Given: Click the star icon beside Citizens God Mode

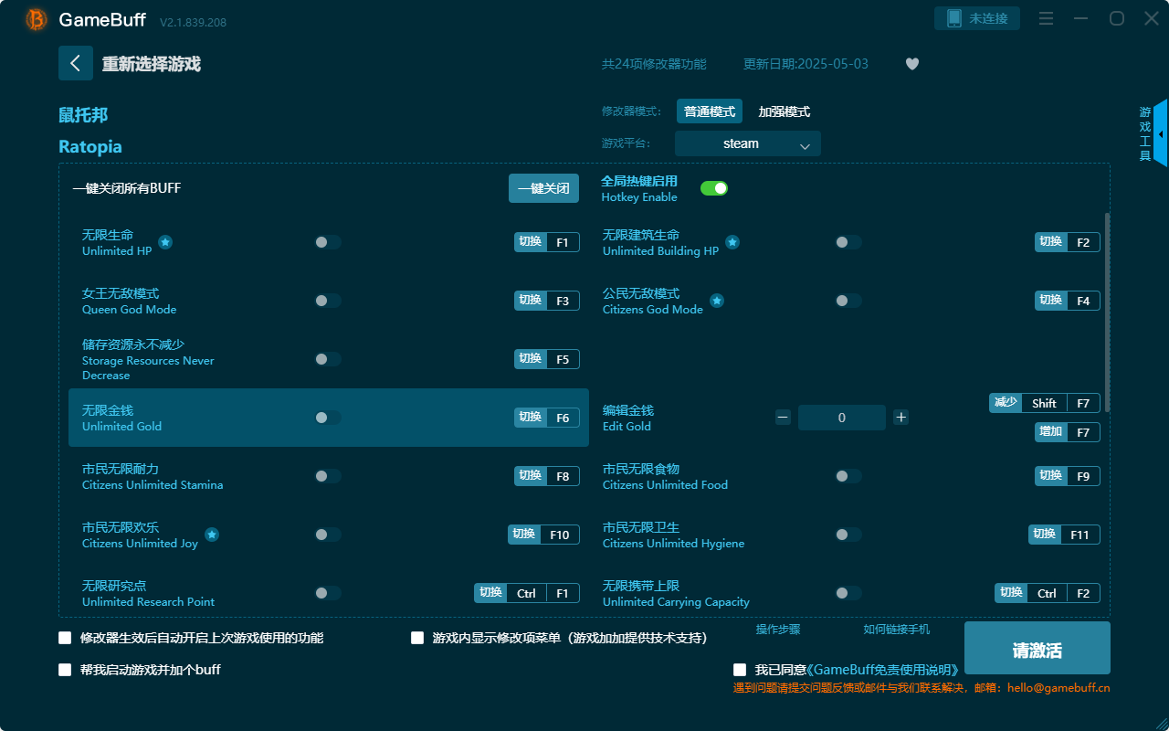Looking at the screenshot, I should [x=718, y=300].
